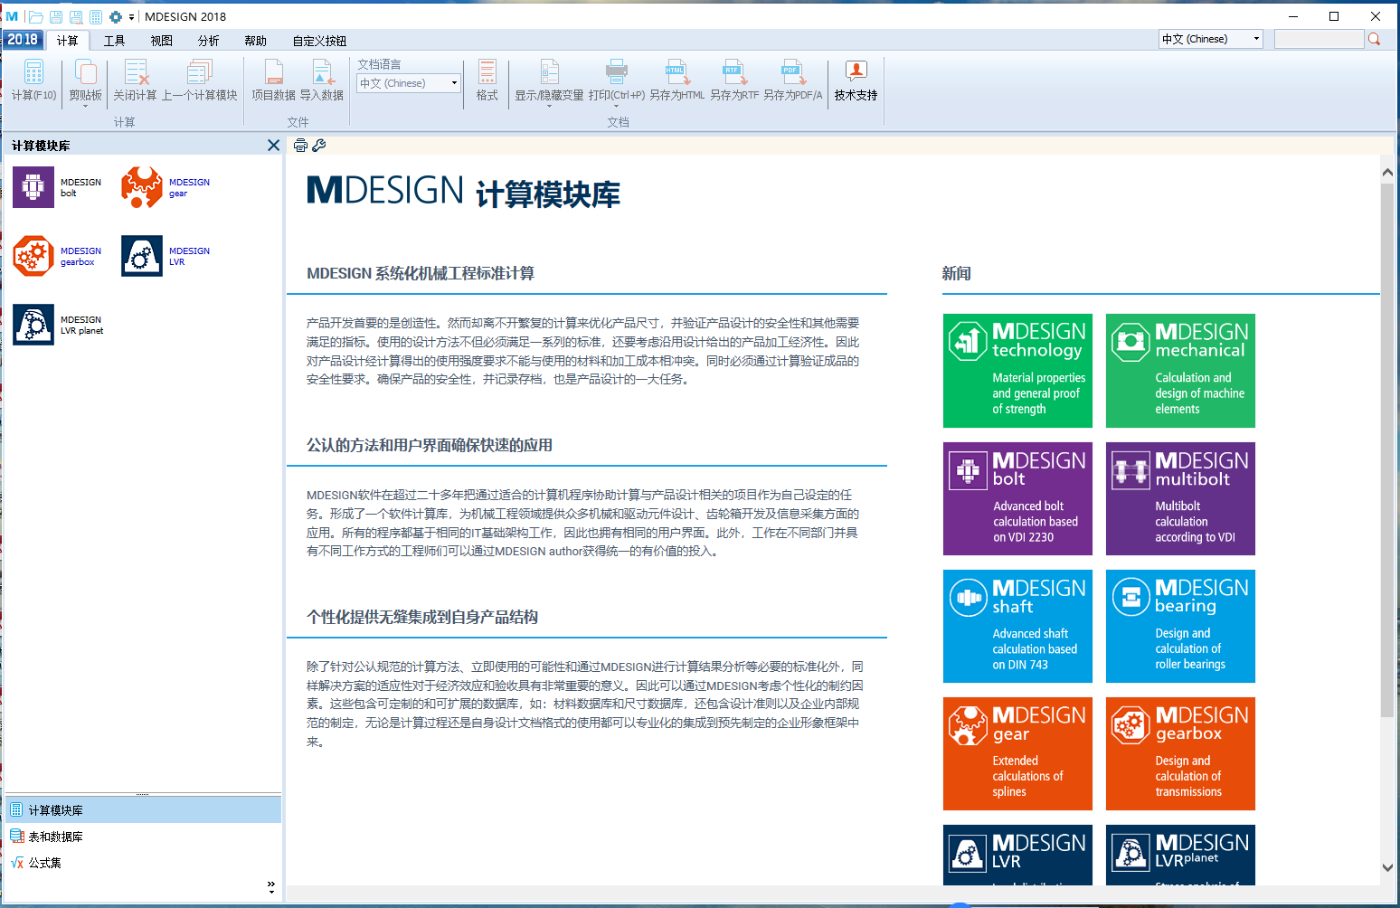Open the purple MDESIGN bolt news tile
This screenshot has width=1400, height=908.
coord(1017,498)
